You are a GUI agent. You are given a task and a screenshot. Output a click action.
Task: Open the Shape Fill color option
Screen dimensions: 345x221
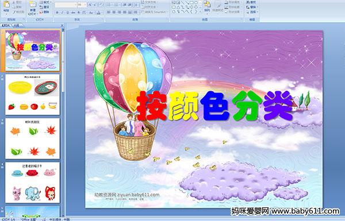click(x=233, y=2)
